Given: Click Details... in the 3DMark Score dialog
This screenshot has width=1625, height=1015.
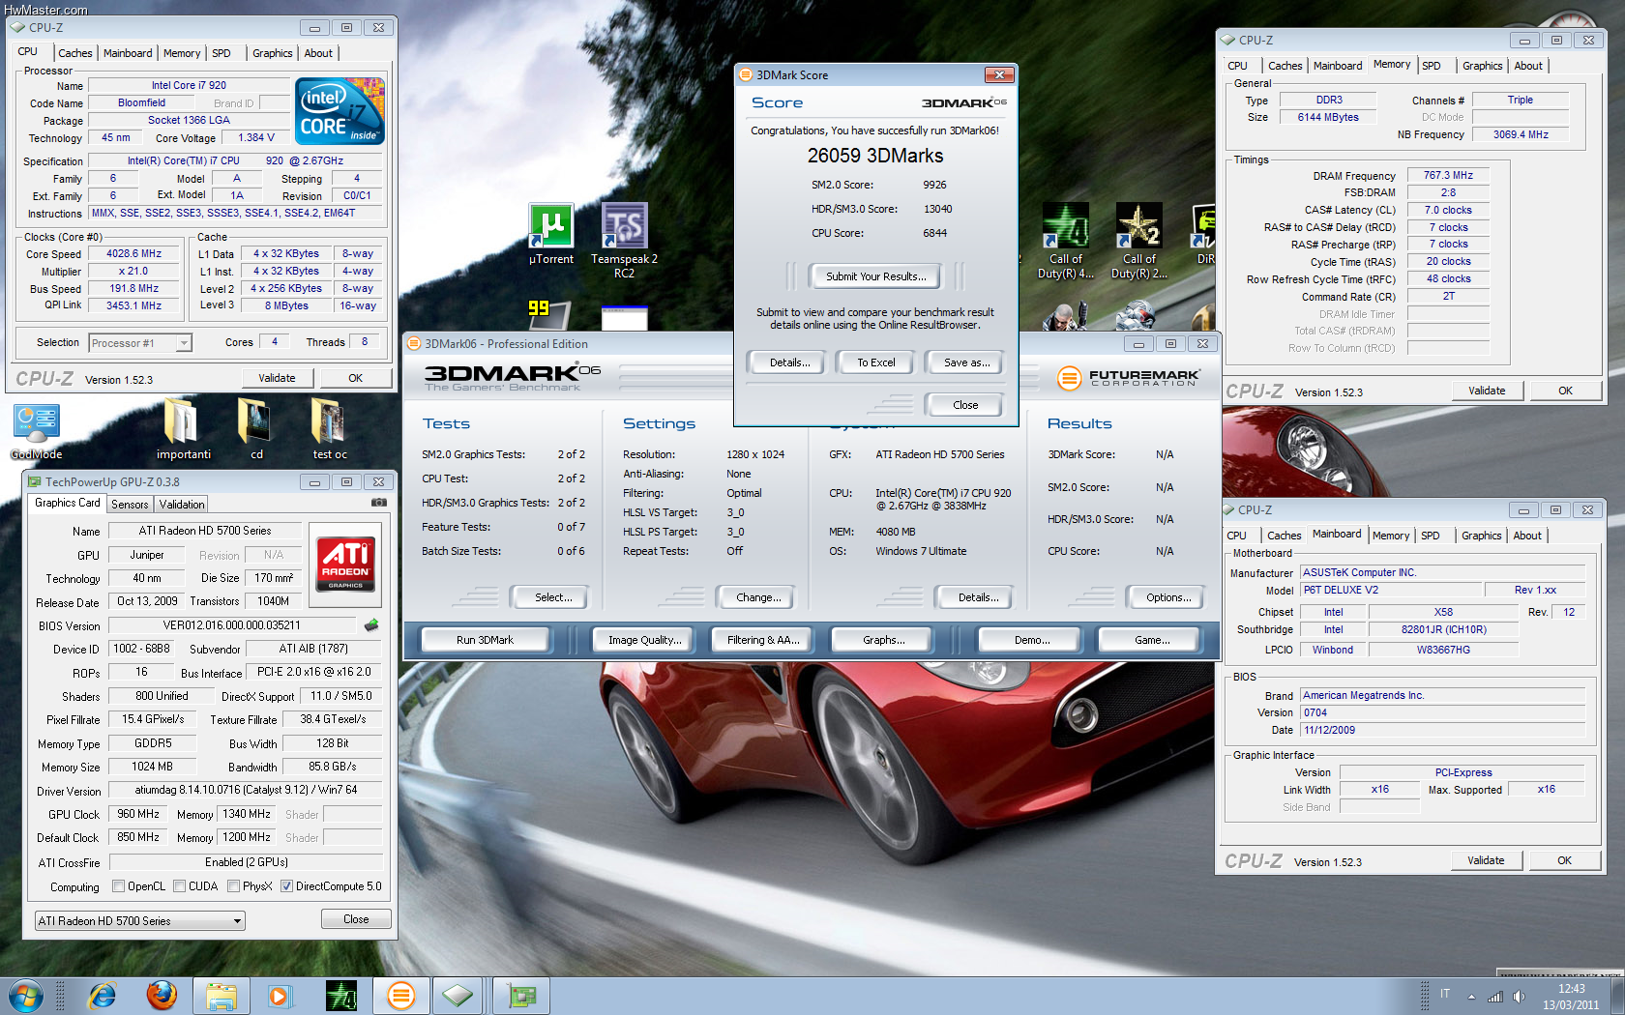Looking at the screenshot, I should point(789,362).
